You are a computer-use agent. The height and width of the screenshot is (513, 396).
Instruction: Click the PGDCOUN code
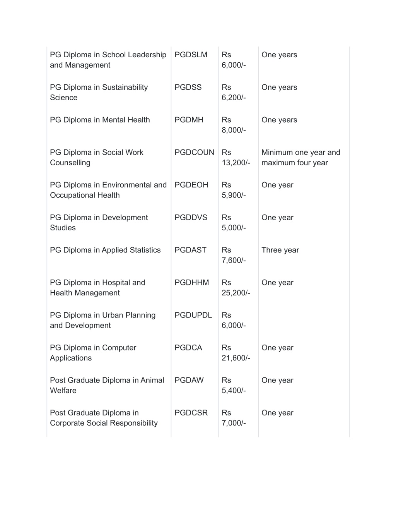[x=194, y=152]
